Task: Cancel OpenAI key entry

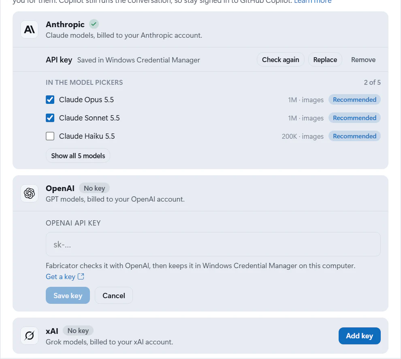Action: (x=114, y=295)
